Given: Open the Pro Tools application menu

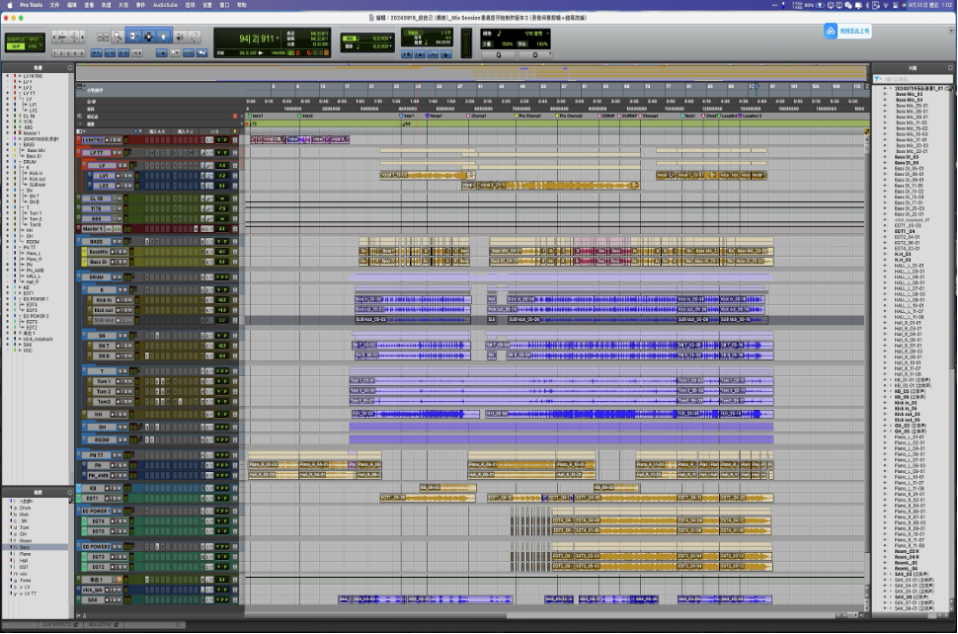Looking at the screenshot, I should pyautogui.click(x=33, y=5).
